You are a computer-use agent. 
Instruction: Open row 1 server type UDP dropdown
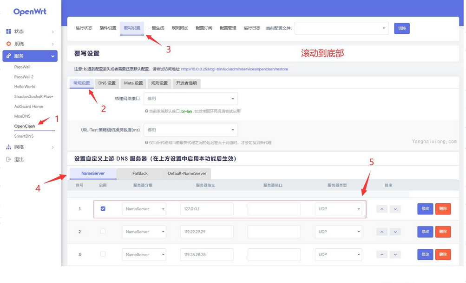[339, 209]
